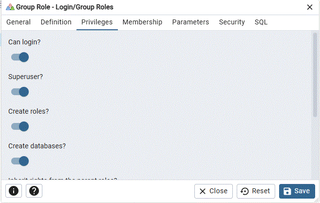Click the Create databases? label
Viewport: 320px width, 203px height.
[37, 146]
